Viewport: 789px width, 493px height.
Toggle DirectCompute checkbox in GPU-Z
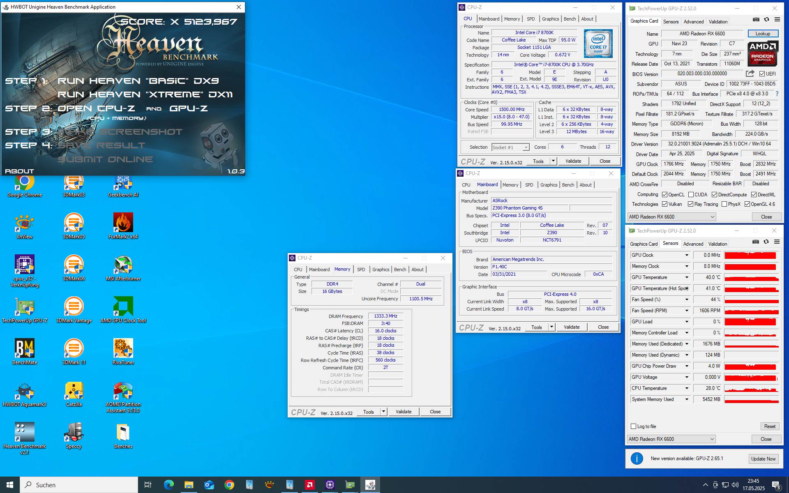point(715,195)
